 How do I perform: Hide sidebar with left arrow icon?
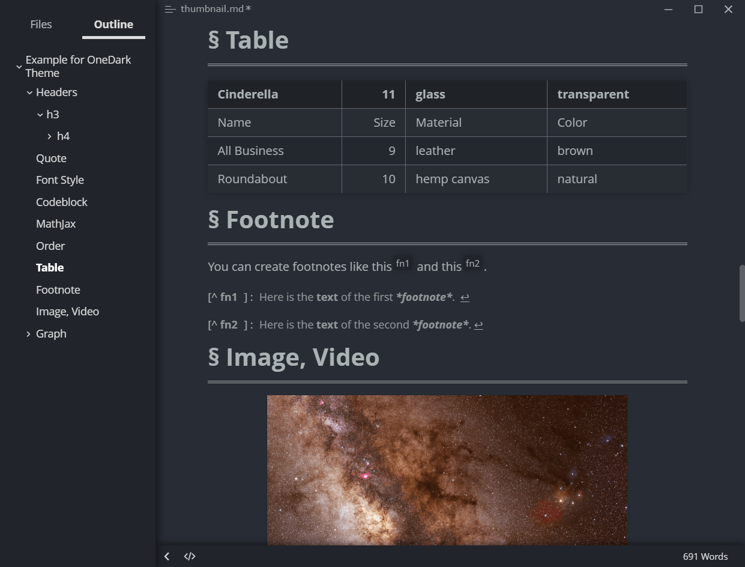tap(167, 556)
